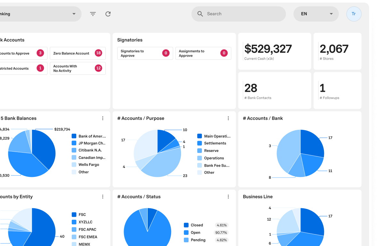
Task: Click the refresh icon in toolbar
Action: [108, 14]
